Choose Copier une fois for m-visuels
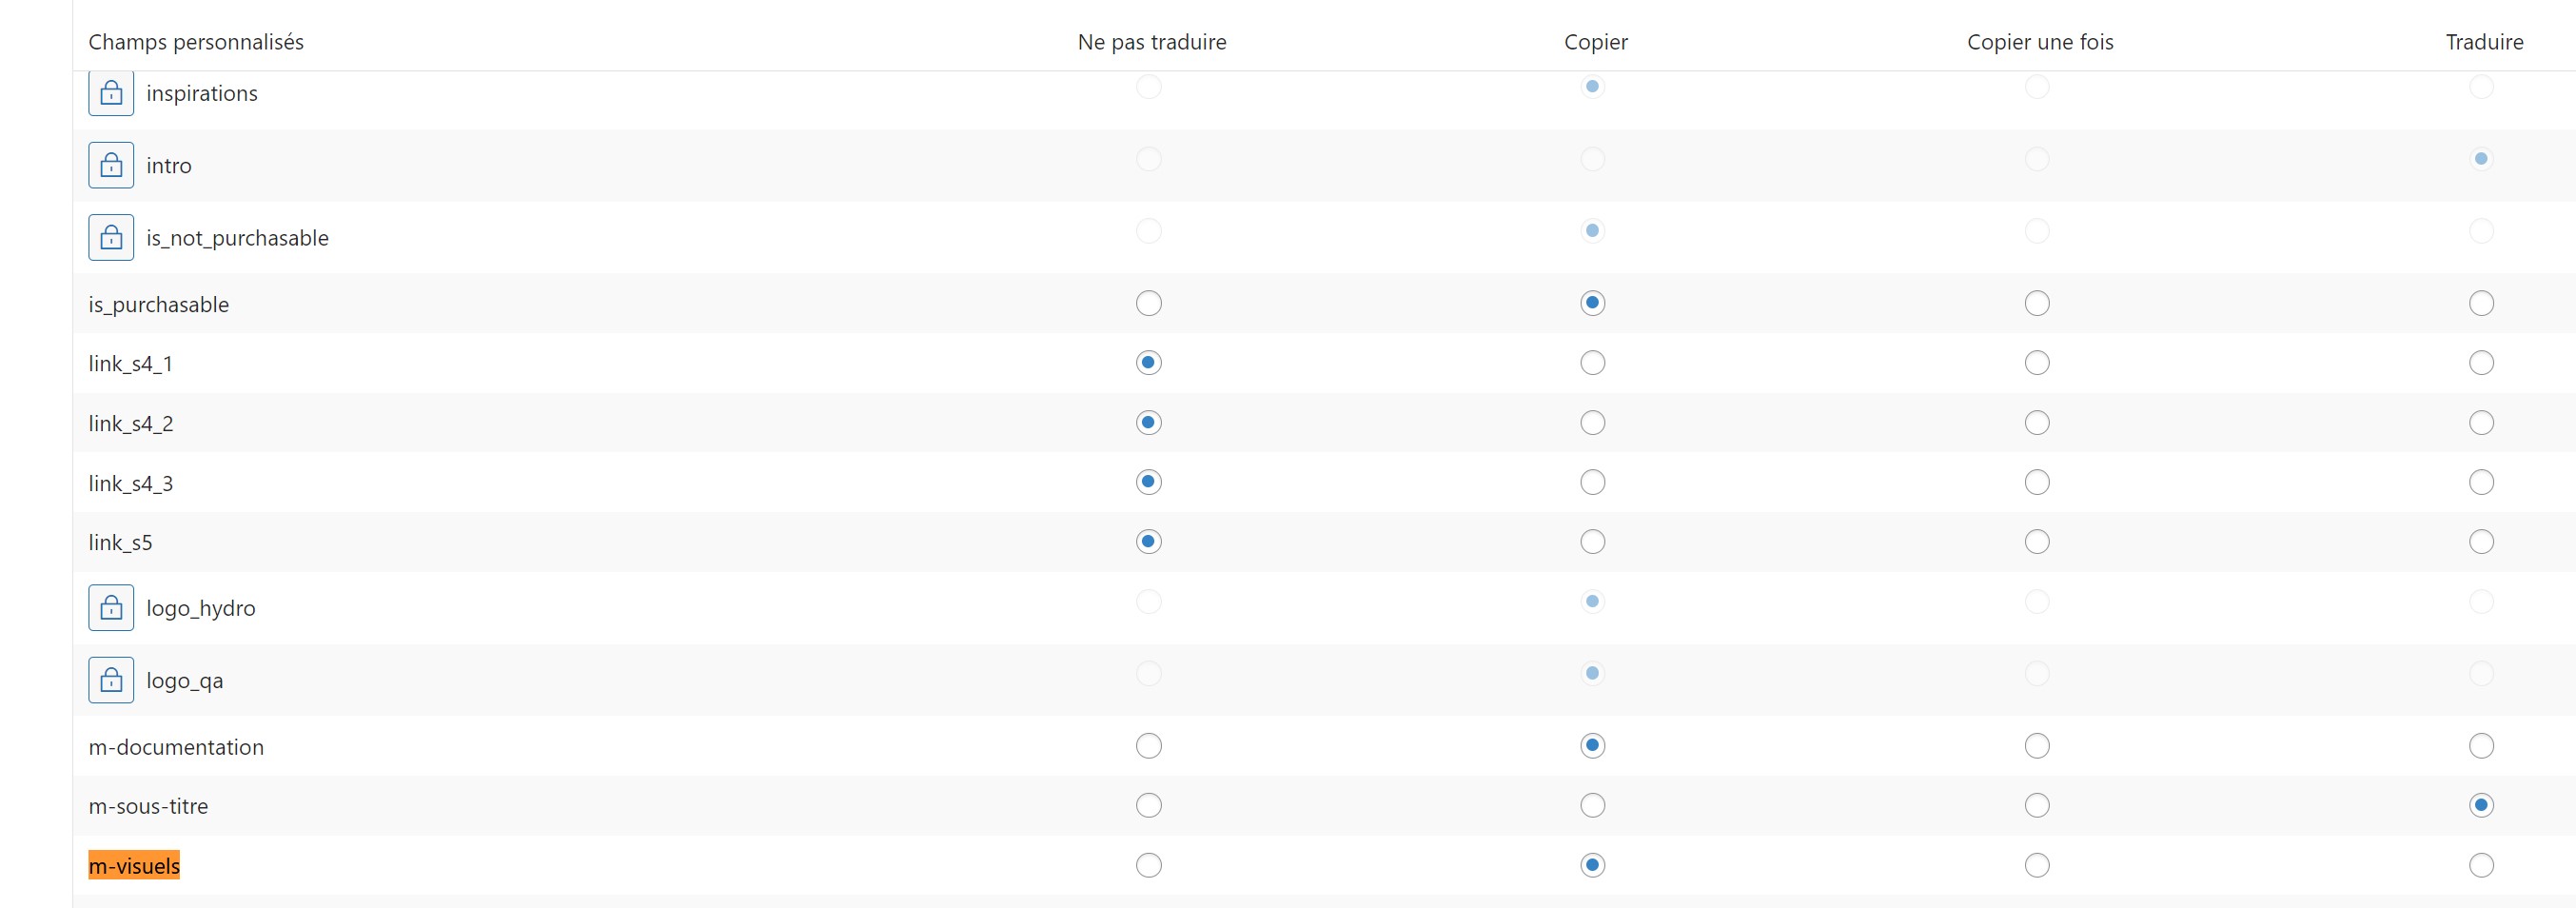 coord(2037,865)
